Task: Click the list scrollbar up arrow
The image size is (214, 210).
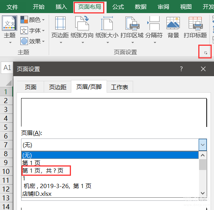Action: (202, 155)
